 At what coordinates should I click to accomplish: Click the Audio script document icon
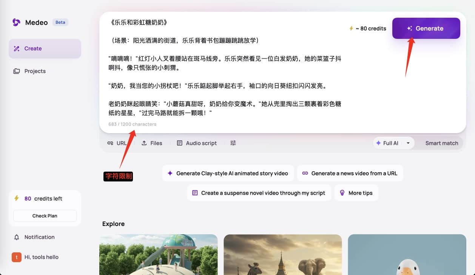point(180,143)
